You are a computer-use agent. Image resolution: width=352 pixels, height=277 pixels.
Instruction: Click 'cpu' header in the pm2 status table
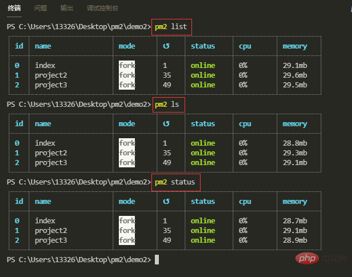coord(245,202)
